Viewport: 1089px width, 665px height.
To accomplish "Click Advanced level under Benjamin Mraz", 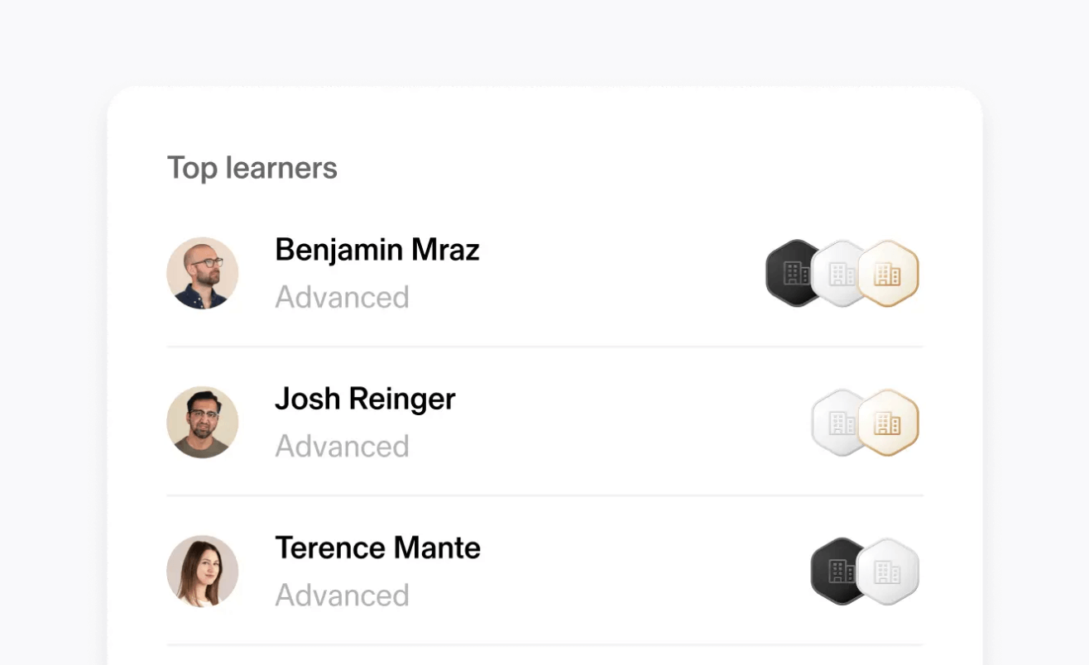I will pos(342,297).
